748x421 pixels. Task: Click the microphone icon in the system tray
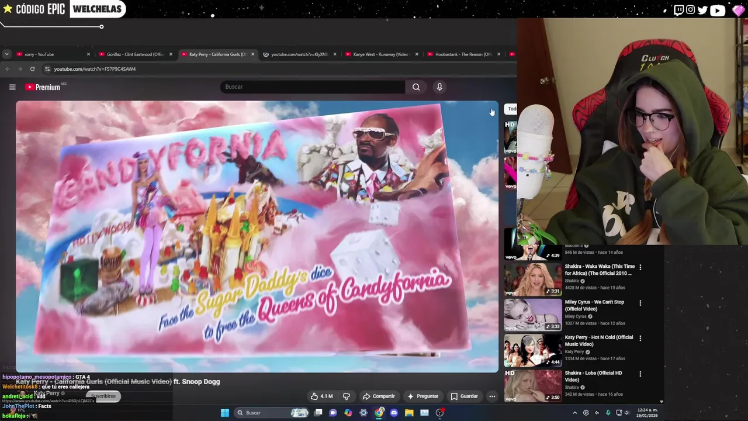point(608,413)
